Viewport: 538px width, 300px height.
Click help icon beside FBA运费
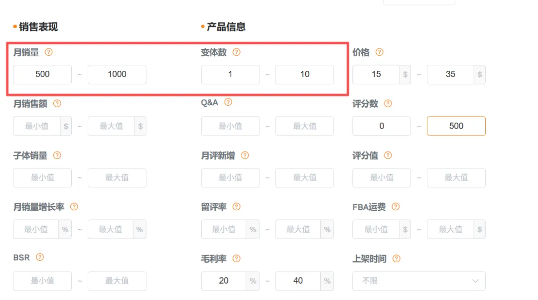pos(396,207)
